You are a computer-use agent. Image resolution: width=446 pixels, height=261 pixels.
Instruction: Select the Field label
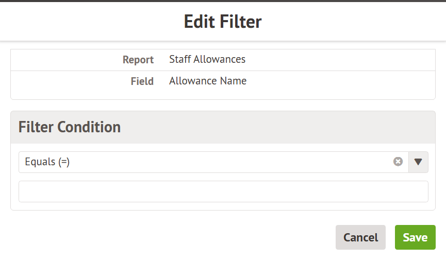(142, 81)
